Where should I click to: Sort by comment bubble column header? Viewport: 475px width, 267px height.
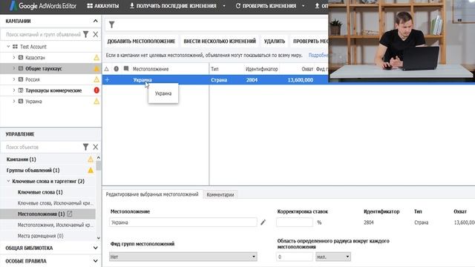pos(126,69)
